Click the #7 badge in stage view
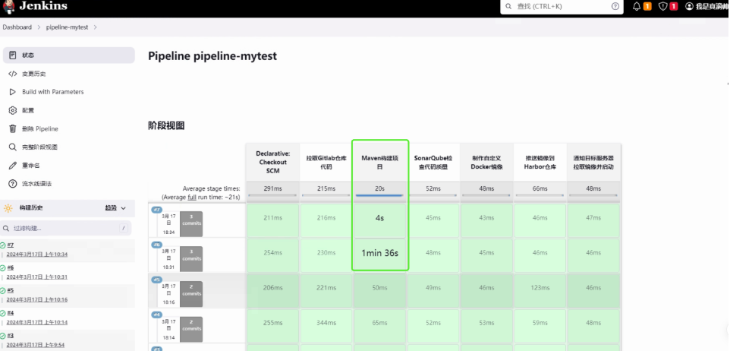The height and width of the screenshot is (351, 730). 156,210
